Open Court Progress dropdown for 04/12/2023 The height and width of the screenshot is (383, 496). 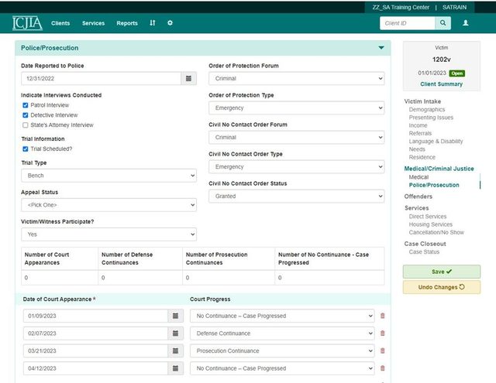(282, 368)
